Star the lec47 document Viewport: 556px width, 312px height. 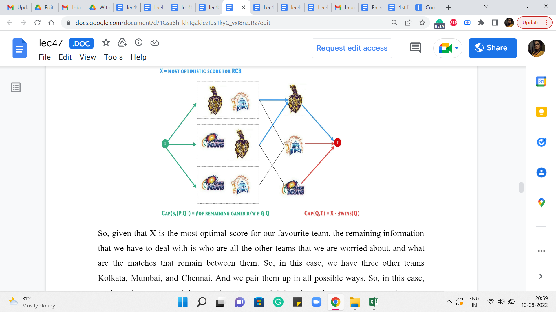[x=106, y=43]
